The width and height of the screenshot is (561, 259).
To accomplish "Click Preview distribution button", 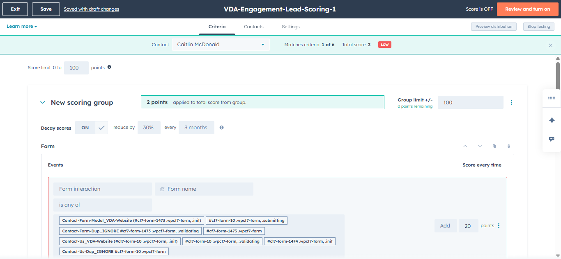I will click(x=494, y=27).
